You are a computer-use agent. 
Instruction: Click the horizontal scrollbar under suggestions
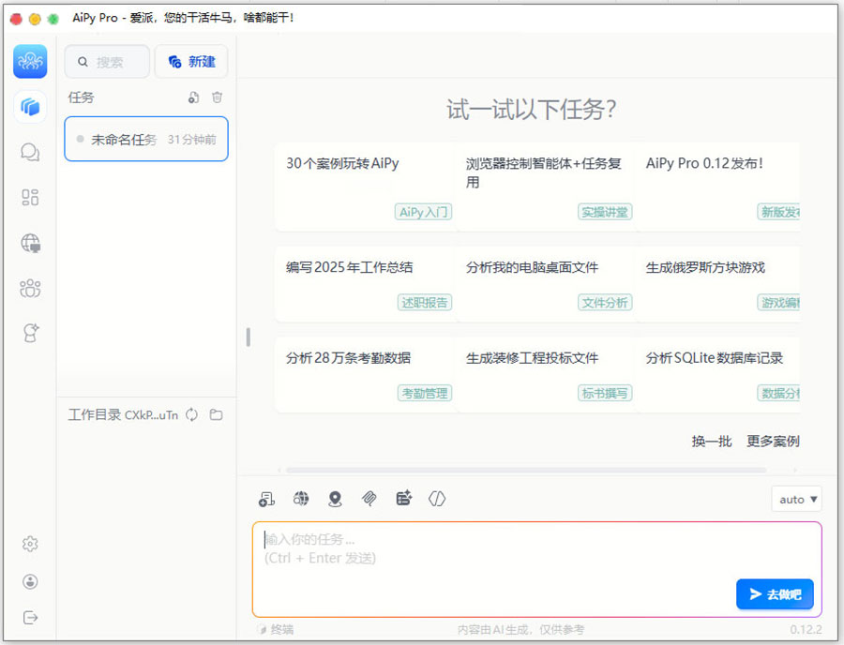pos(526,471)
